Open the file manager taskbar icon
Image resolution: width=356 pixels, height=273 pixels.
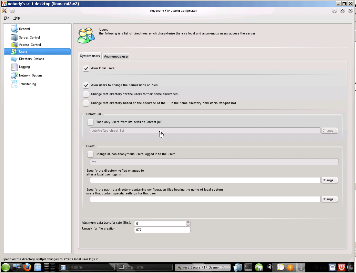coord(38,267)
